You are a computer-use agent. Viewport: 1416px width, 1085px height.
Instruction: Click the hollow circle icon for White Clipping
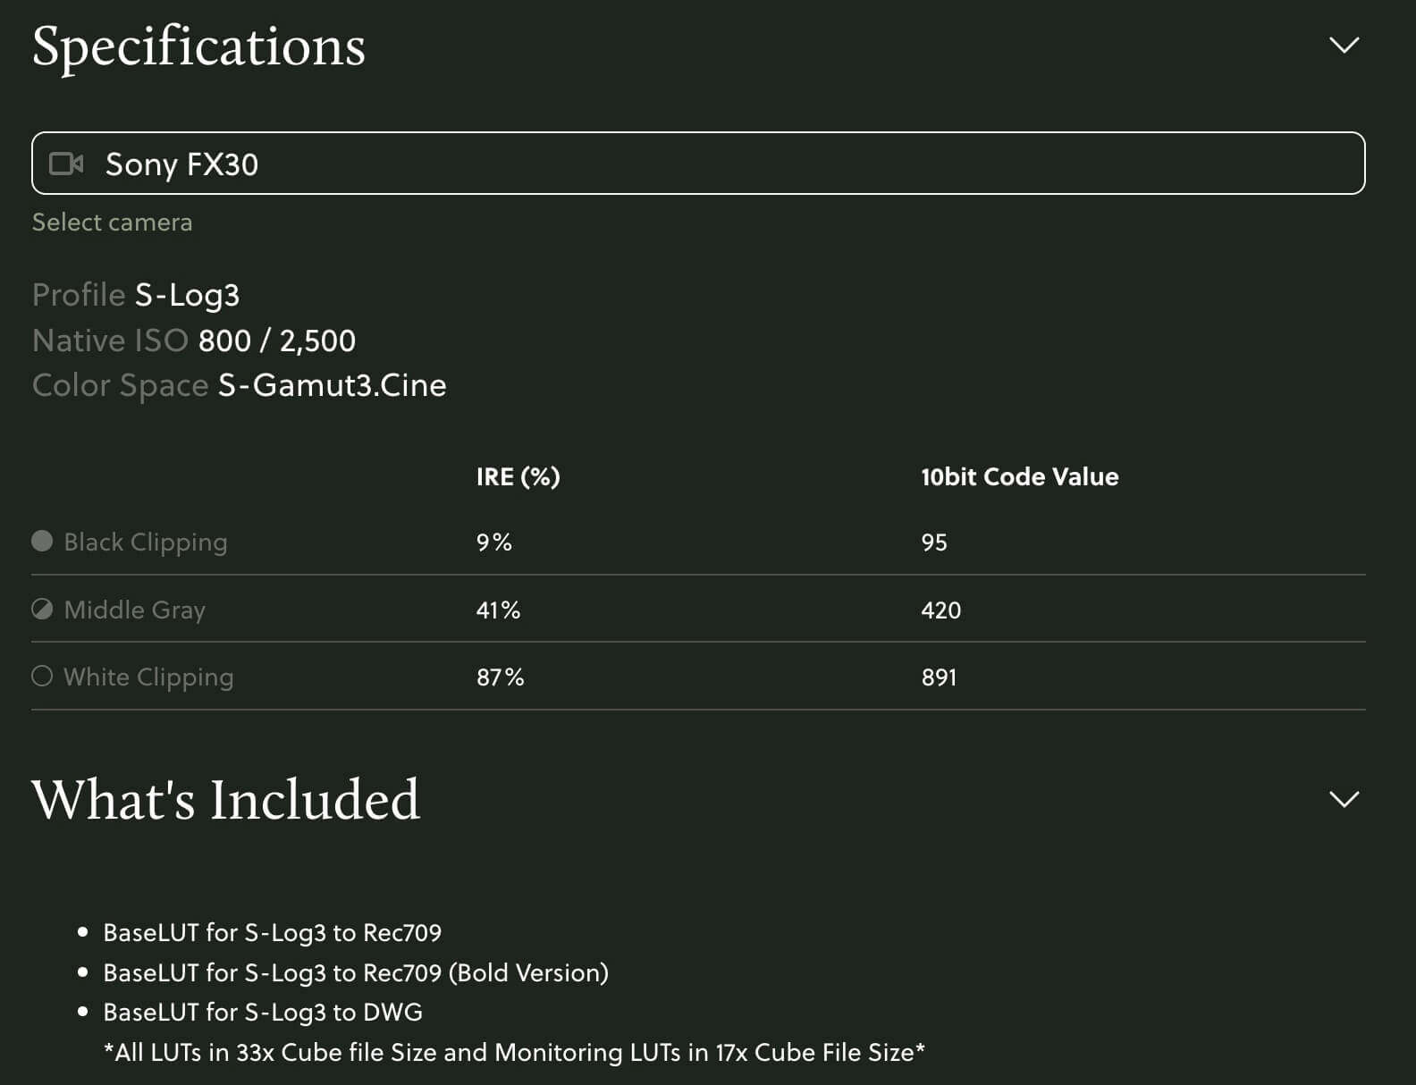[x=42, y=676]
